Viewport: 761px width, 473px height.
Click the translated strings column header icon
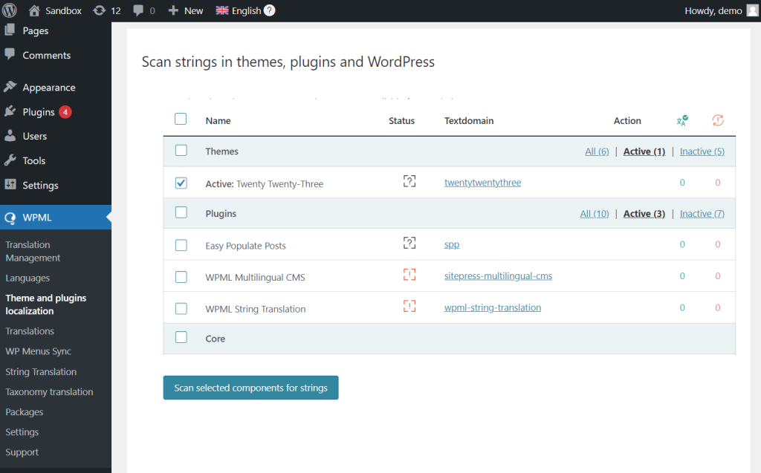pyautogui.click(x=682, y=120)
